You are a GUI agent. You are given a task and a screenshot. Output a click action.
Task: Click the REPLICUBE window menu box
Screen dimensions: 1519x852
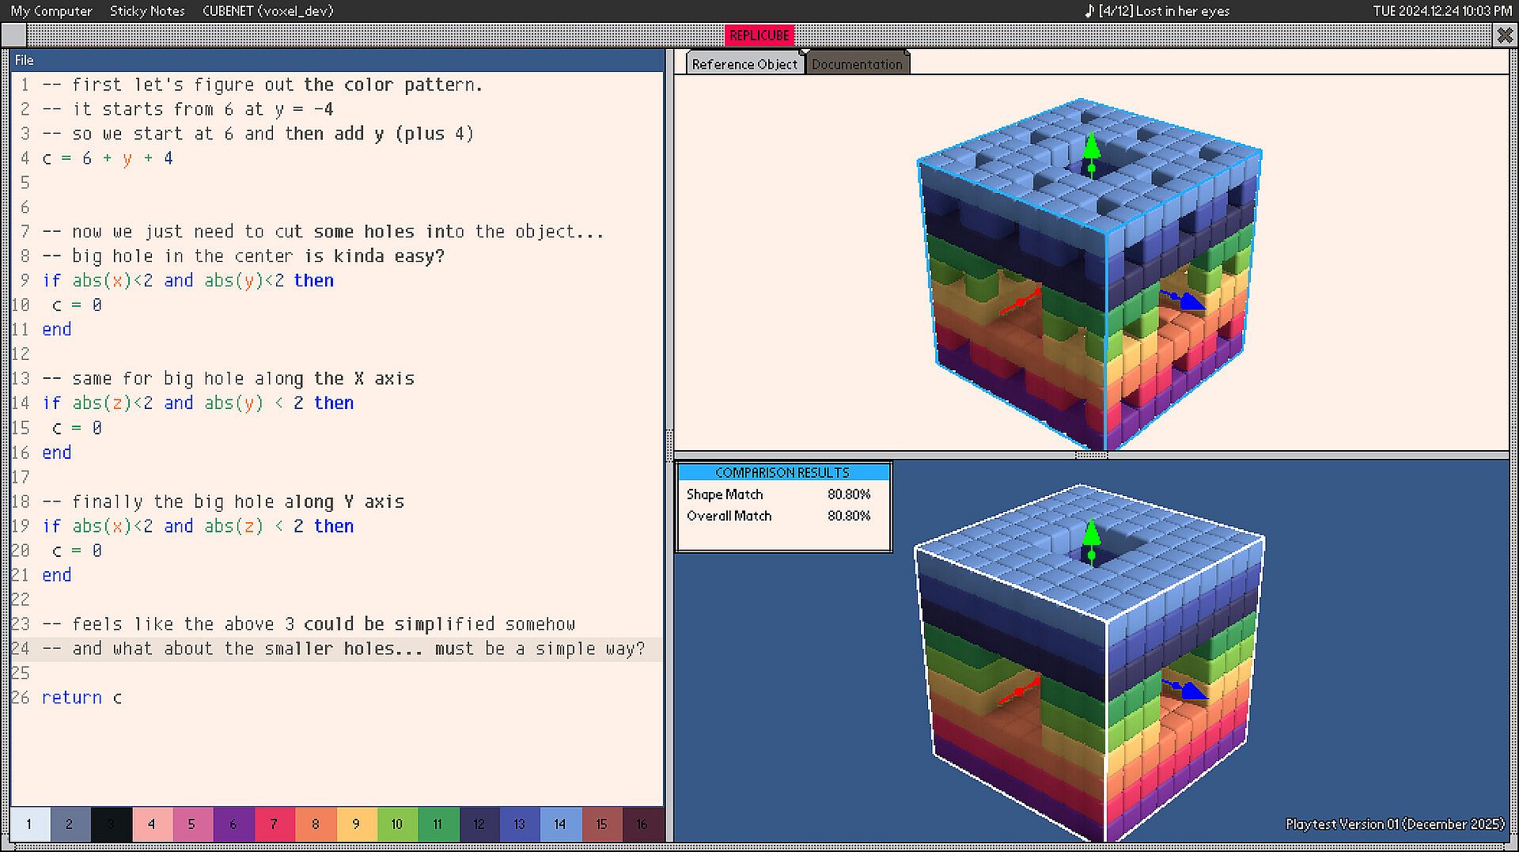(x=13, y=36)
